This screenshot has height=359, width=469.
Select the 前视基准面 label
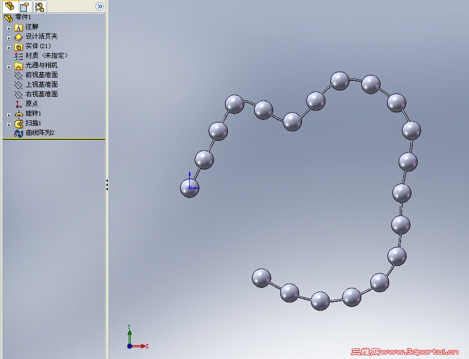click(42, 75)
